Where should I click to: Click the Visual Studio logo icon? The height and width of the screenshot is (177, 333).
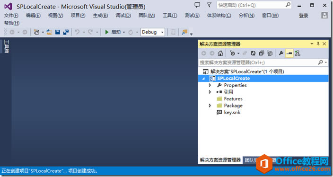[x=9, y=6]
